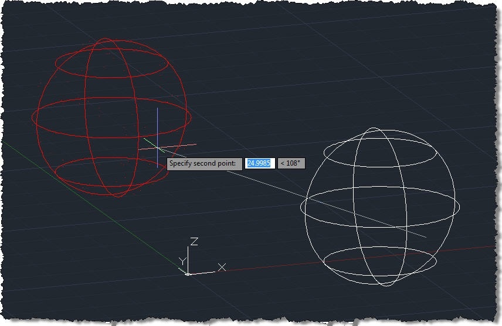Click the X axis label on UCS icon
Screen dimensions: 502x326
pyautogui.click(x=222, y=267)
